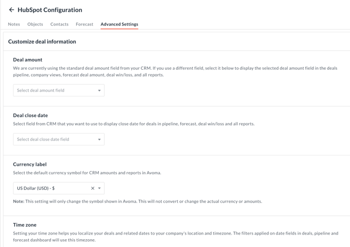
Task: Clear the US Dollar currency selection
Action: click(92, 188)
